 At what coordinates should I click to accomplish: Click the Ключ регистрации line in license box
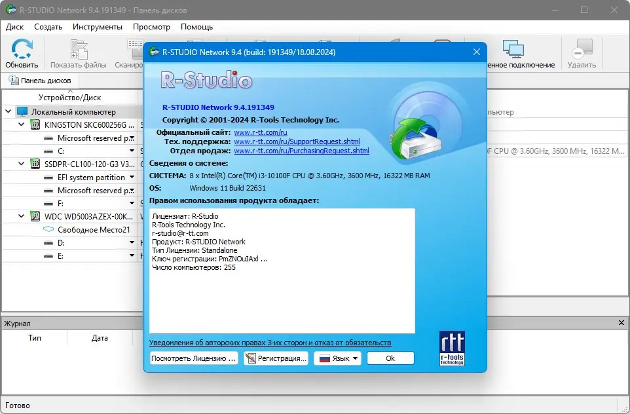(x=210, y=259)
